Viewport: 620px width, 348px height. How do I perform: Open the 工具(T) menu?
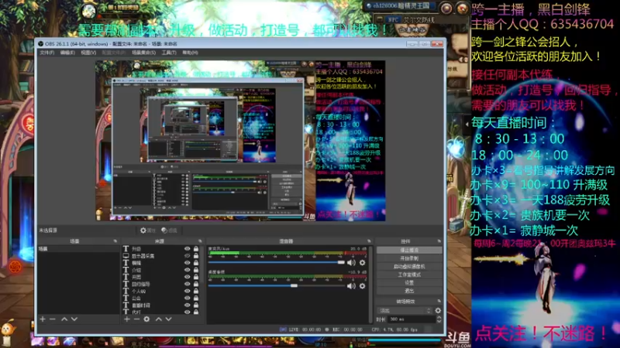169,53
